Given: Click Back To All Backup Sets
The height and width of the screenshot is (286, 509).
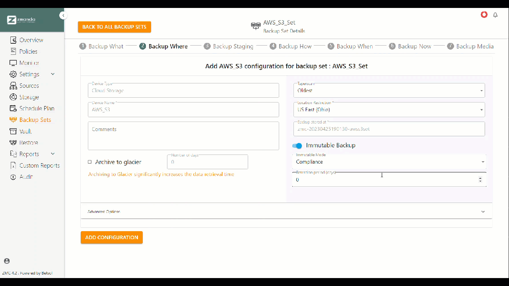Looking at the screenshot, I should [115, 27].
